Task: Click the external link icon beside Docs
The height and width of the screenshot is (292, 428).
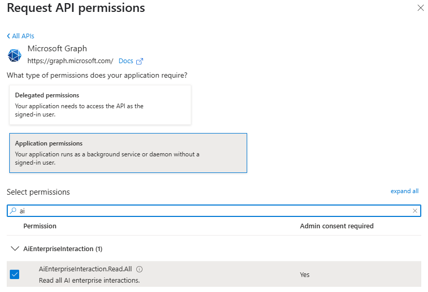Action: coord(139,61)
